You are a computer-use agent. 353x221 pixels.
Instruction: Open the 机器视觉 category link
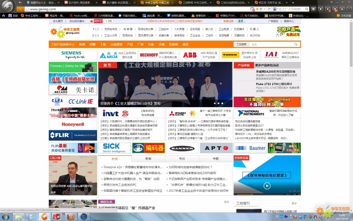(239, 35)
